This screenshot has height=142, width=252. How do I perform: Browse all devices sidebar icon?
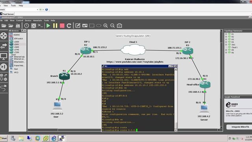(x=4, y=77)
